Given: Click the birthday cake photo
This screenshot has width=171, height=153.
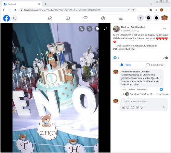Looking at the screenshot, I should tap(55, 88).
